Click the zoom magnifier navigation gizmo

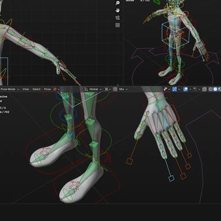[117, 3]
